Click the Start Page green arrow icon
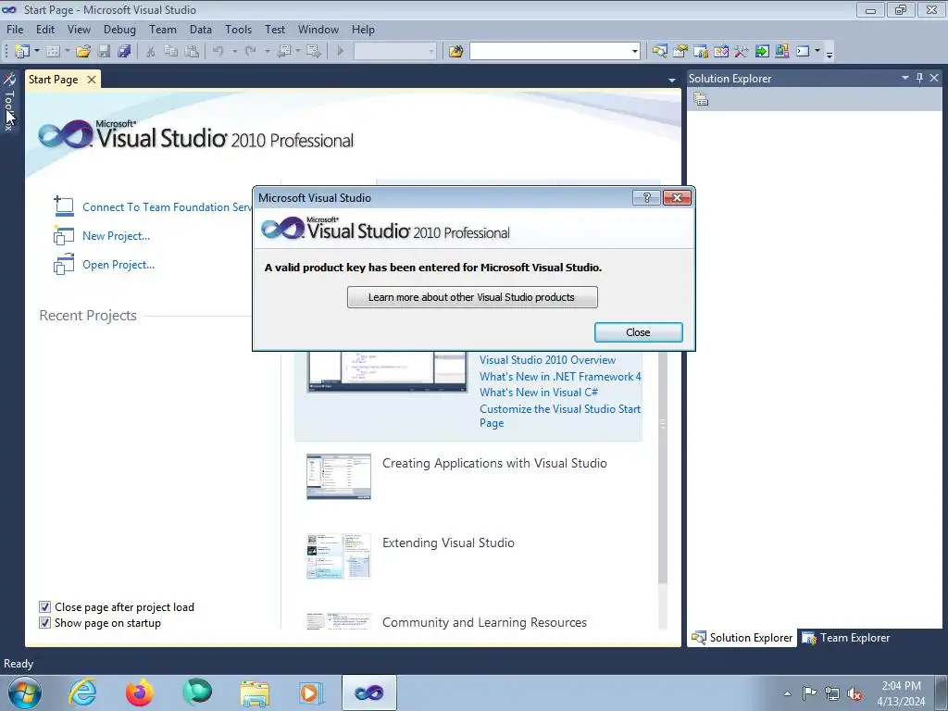 pos(762,52)
